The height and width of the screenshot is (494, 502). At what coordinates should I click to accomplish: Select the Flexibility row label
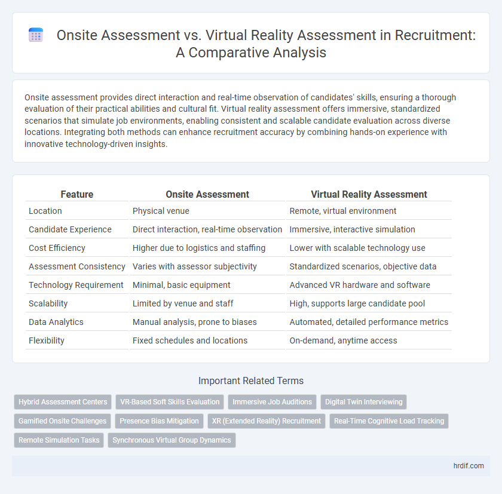47,340
